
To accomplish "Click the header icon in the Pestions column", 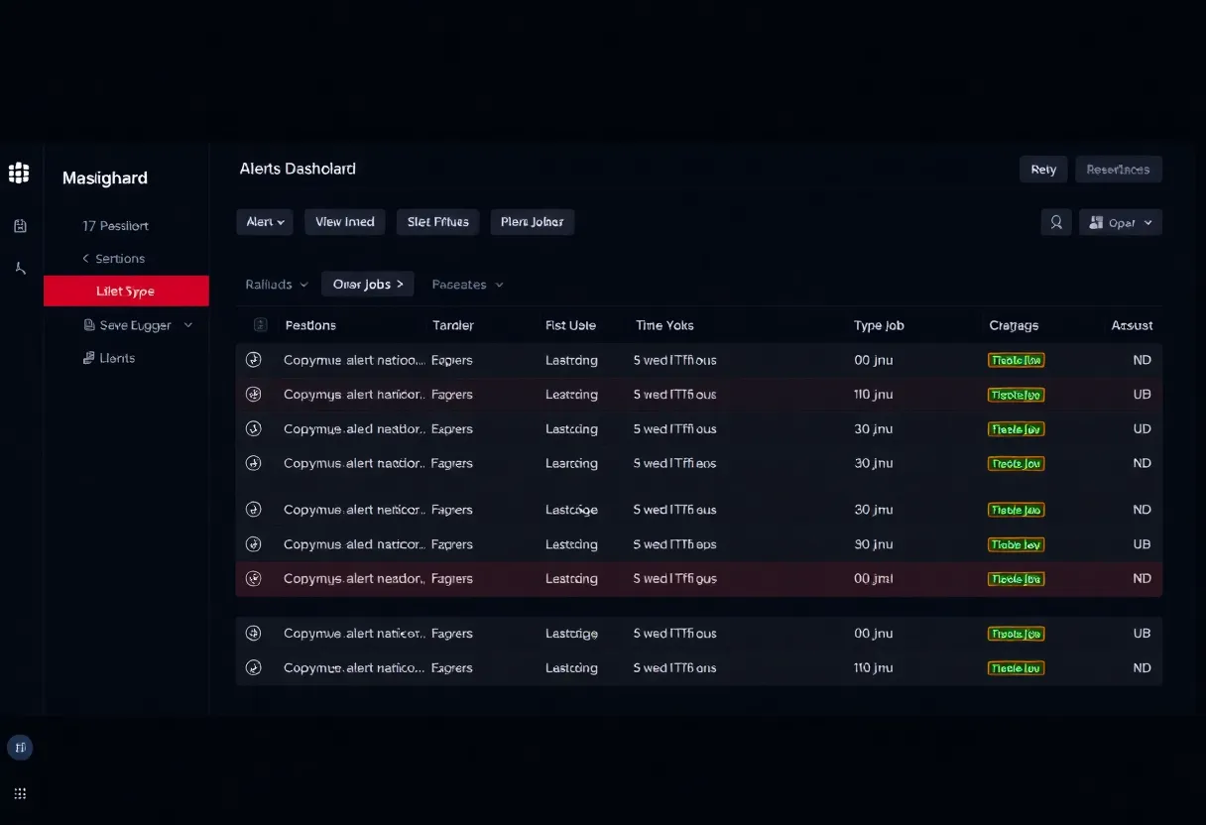I will click(x=260, y=324).
